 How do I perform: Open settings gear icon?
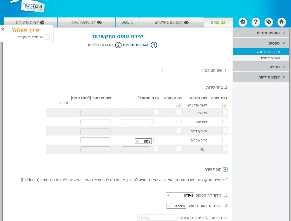coord(243,22)
